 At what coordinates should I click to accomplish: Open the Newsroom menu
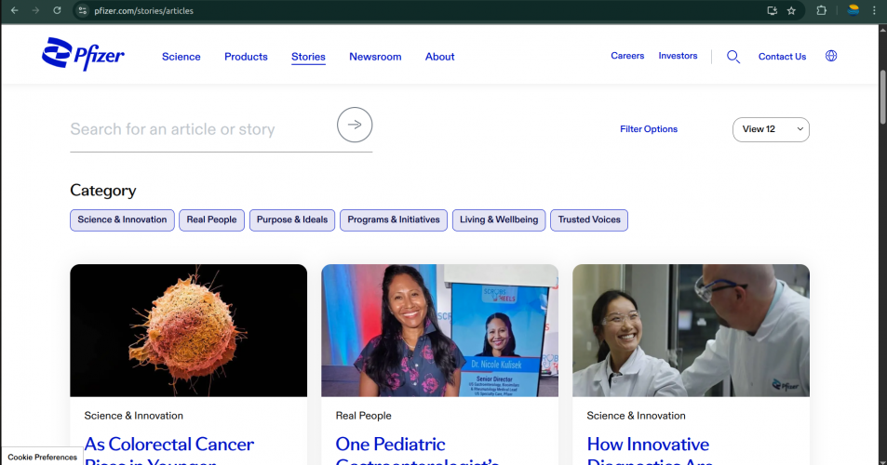click(x=375, y=57)
